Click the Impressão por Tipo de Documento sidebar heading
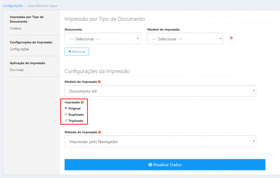Image resolution: width=280 pixels, height=178 pixels. pos(27,19)
